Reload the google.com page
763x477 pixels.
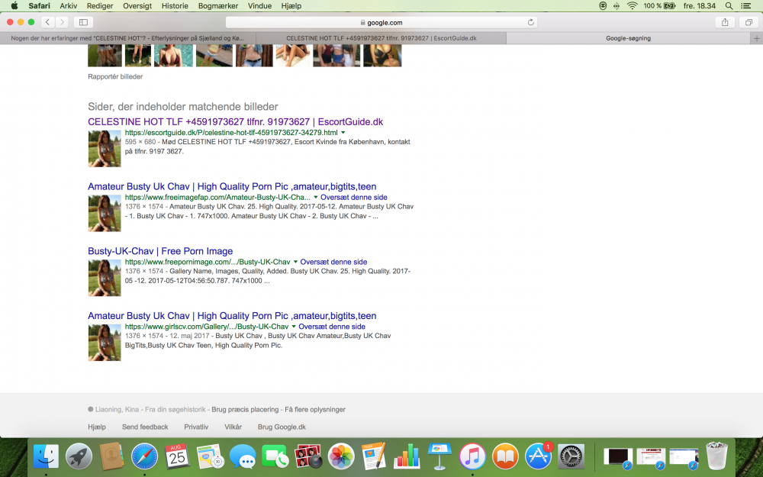point(531,22)
